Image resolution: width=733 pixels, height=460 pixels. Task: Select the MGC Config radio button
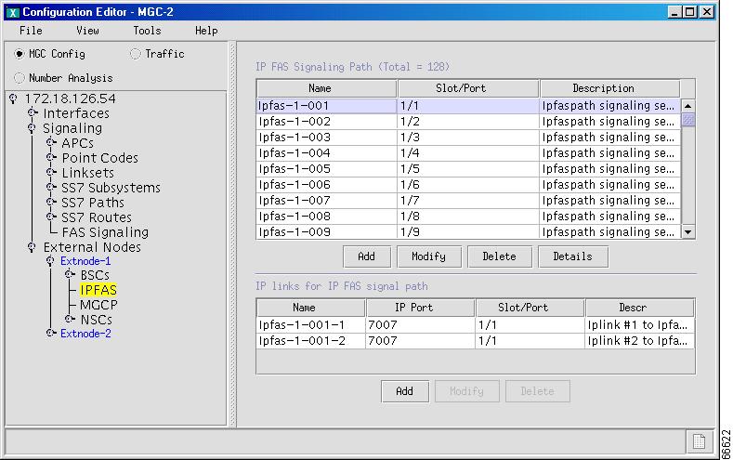(x=20, y=54)
